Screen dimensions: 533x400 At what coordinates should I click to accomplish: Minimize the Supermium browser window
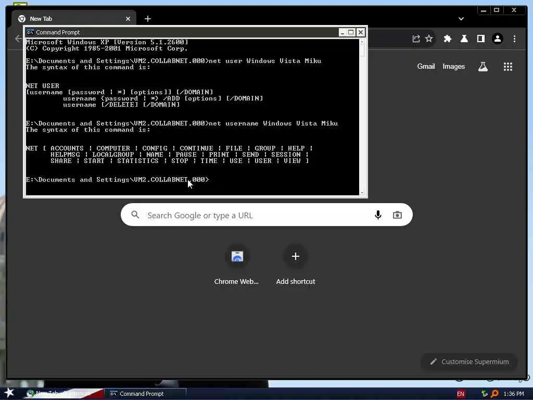pos(484,10)
